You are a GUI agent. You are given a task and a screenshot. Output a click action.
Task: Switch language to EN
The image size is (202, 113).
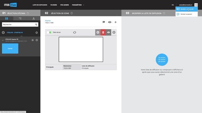click(x=173, y=5)
